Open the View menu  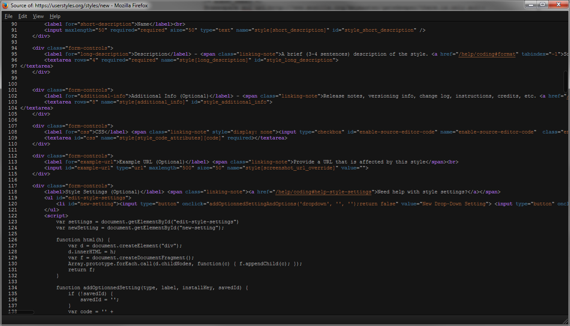(x=38, y=16)
